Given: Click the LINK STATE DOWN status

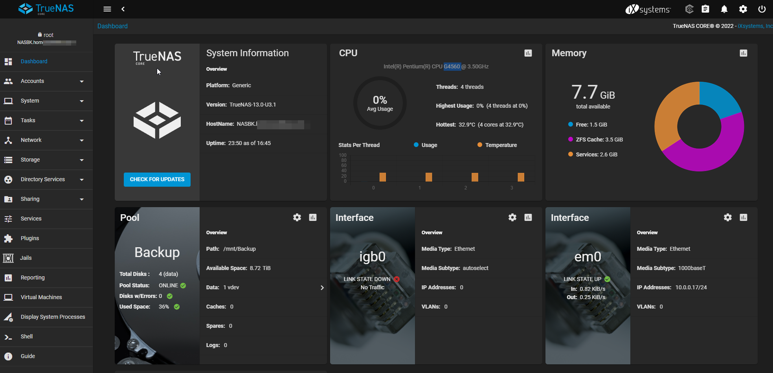Looking at the screenshot, I should tap(367, 279).
